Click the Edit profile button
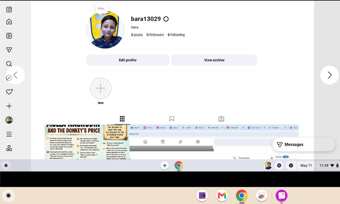 coord(127,60)
